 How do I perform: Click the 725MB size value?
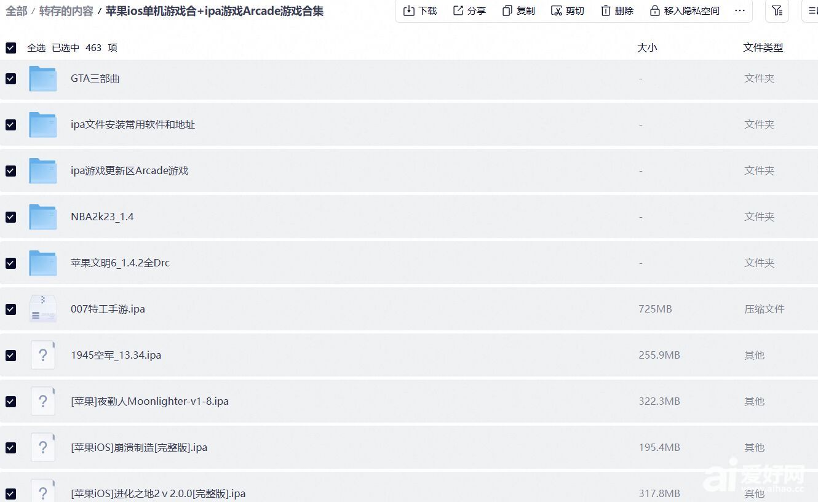click(x=656, y=309)
